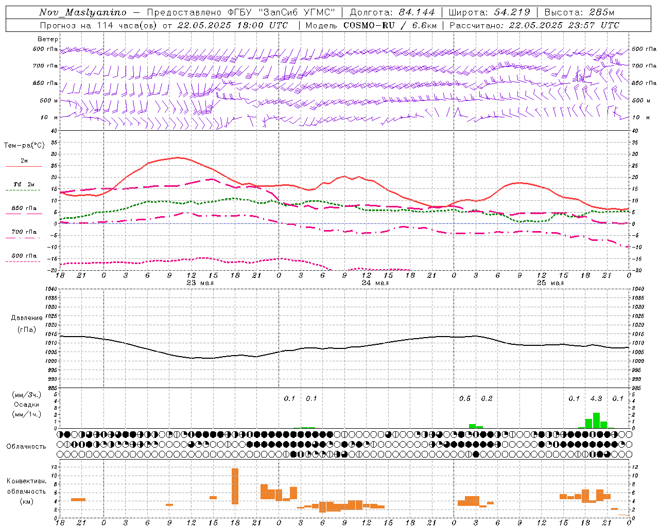Click the Долгота: 84.144 longitude value
Viewport: 659px width, 527px height.
click(392, 12)
